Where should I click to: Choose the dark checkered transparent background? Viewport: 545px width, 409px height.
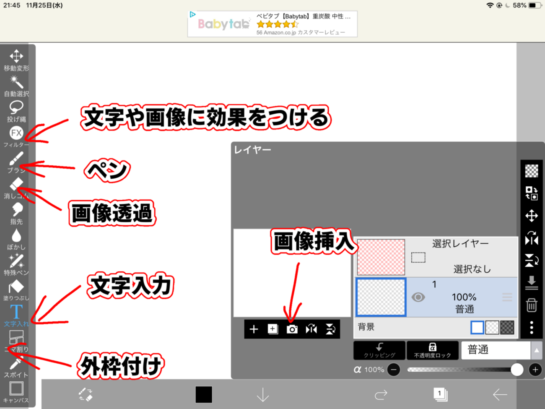click(x=507, y=328)
